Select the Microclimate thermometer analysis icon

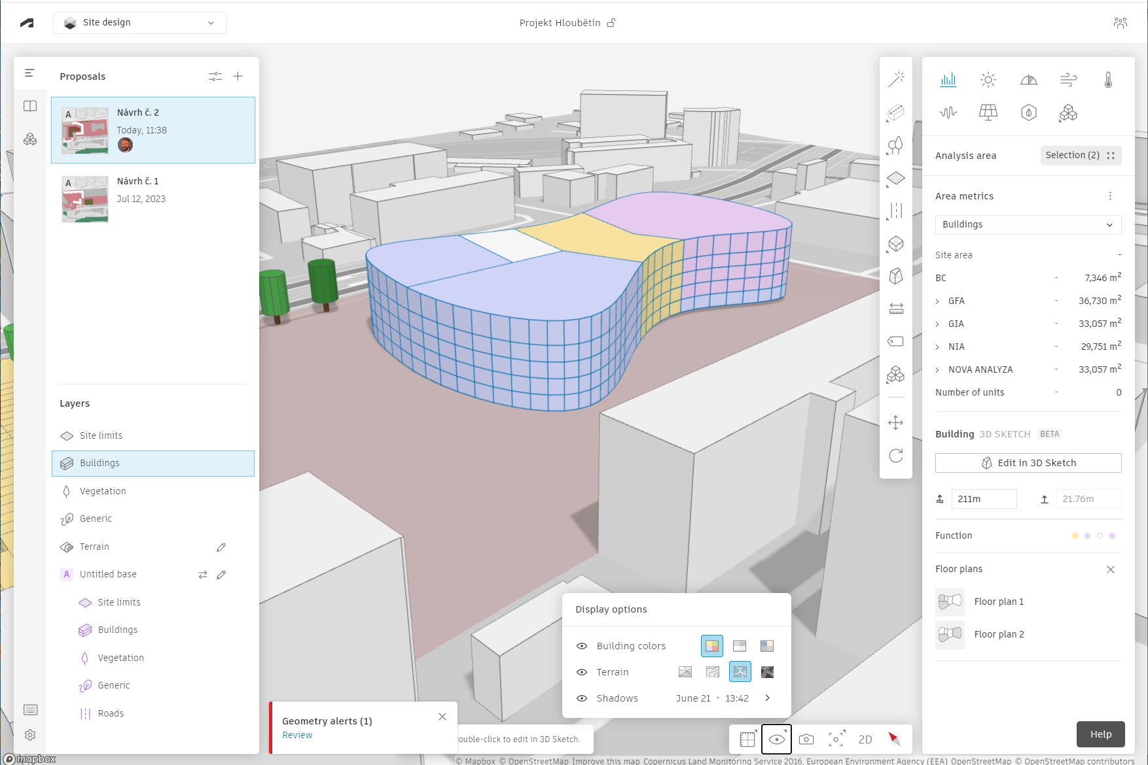[1107, 80]
